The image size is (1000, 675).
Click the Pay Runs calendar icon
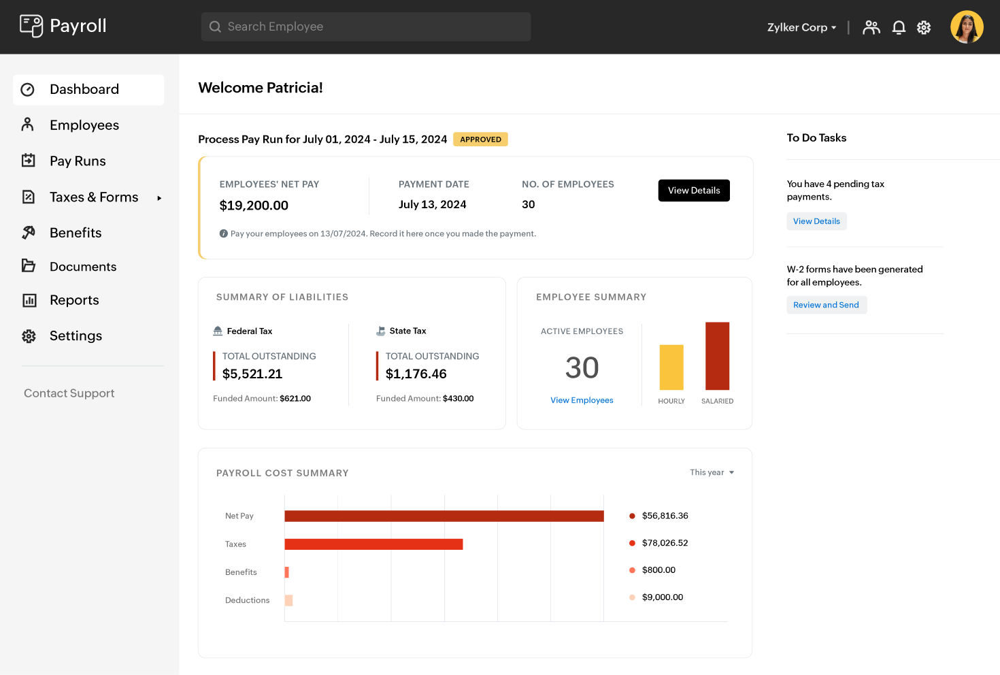coord(28,161)
